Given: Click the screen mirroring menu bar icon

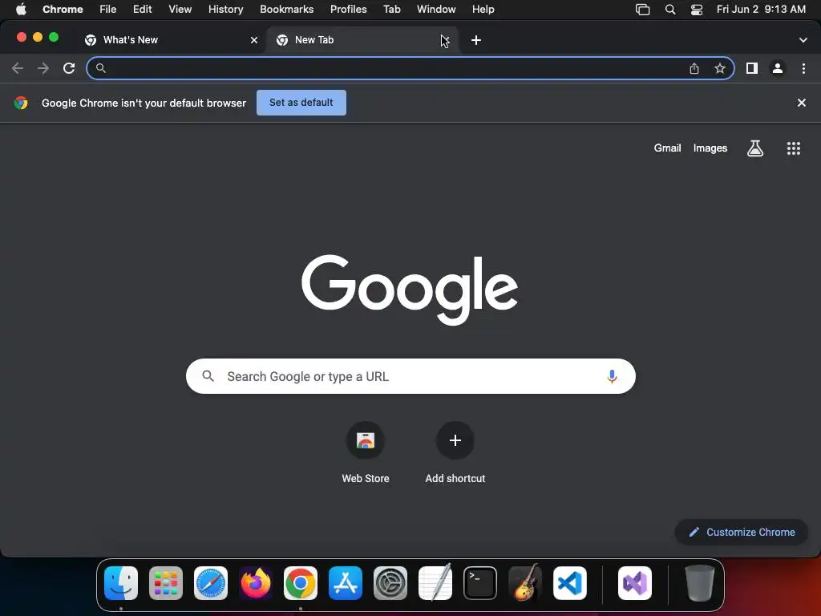Looking at the screenshot, I should pyautogui.click(x=642, y=9).
